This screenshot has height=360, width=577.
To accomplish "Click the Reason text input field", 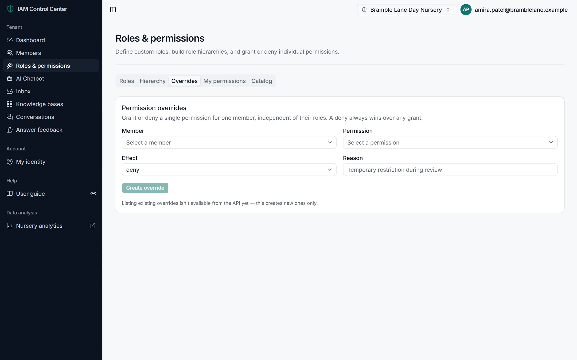I will 450,170.
